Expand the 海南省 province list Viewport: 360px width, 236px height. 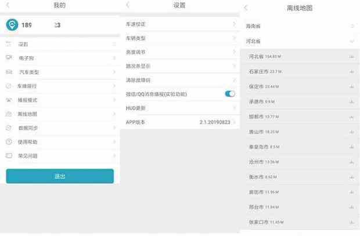tap(352, 26)
